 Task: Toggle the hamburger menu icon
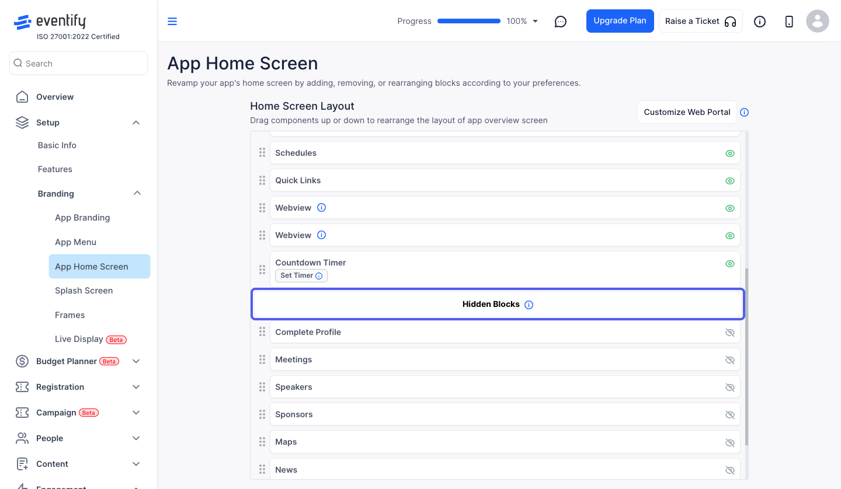point(172,22)
